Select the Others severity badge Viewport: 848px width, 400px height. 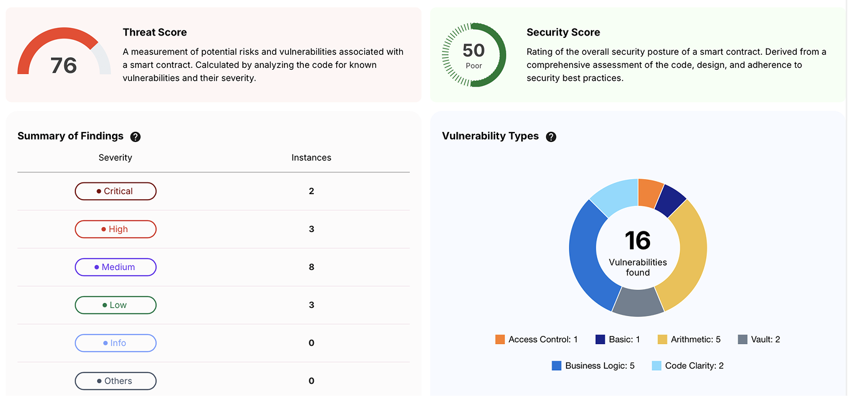(115, 381)
